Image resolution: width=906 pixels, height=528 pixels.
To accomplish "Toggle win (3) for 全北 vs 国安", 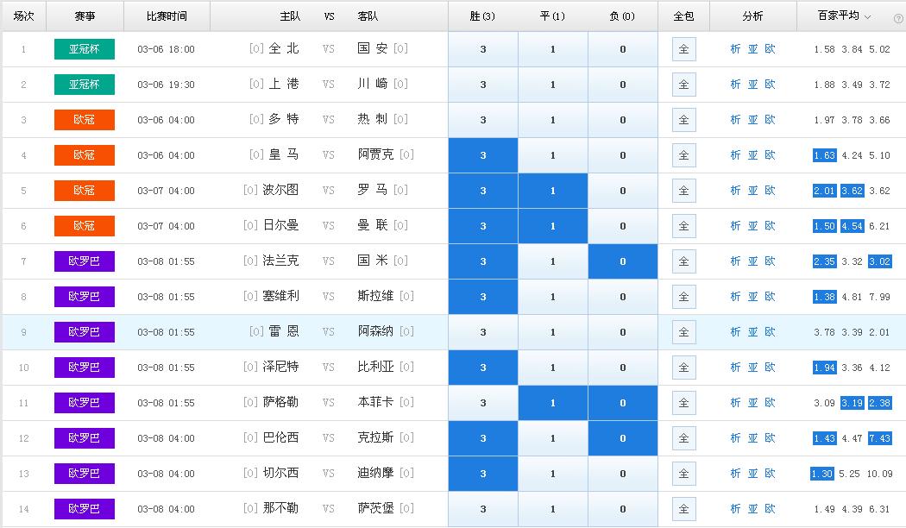I will tap(483, 49).
